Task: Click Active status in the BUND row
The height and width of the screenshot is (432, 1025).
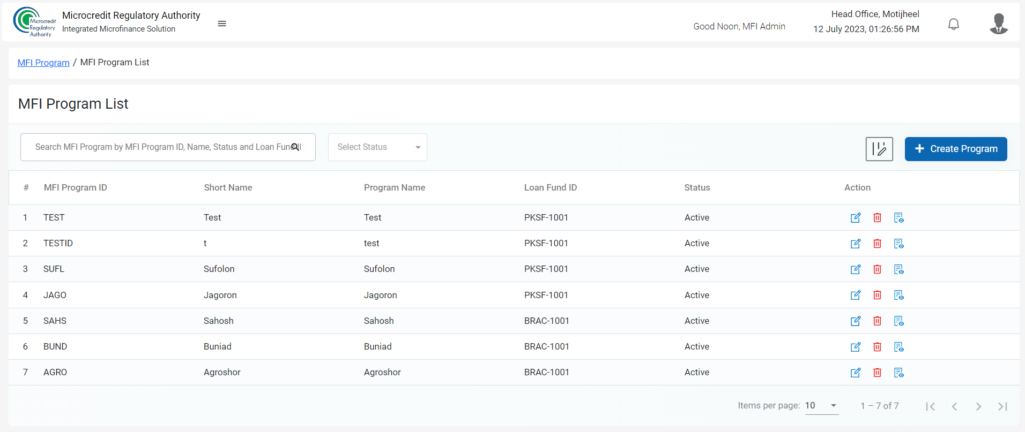Action: pyautogui.click(x=697, y=346)
